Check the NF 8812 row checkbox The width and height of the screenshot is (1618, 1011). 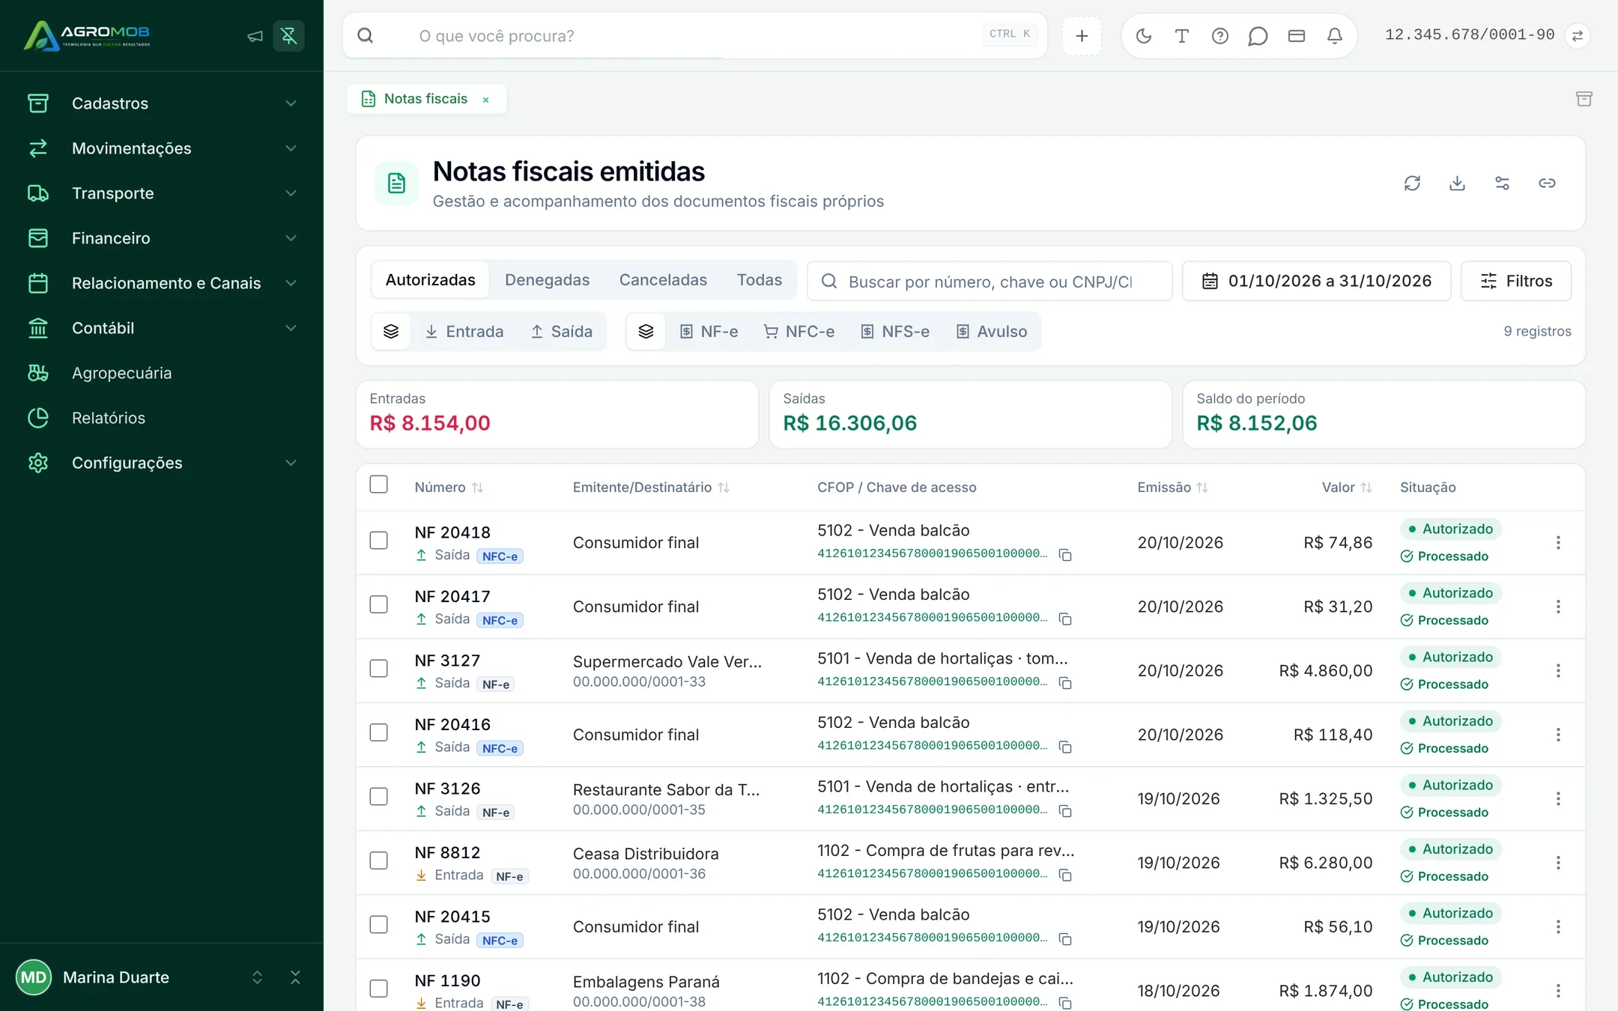click(379, 860)
